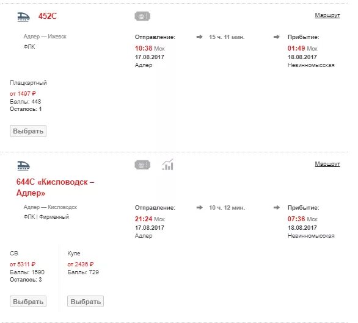This screenshot has height=323, width=358.
Task: Click the train icon beside 452С
Action: click(23, 16)
